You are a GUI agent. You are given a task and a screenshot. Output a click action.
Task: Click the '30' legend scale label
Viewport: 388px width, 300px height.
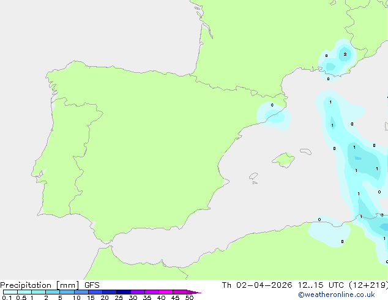133,298
